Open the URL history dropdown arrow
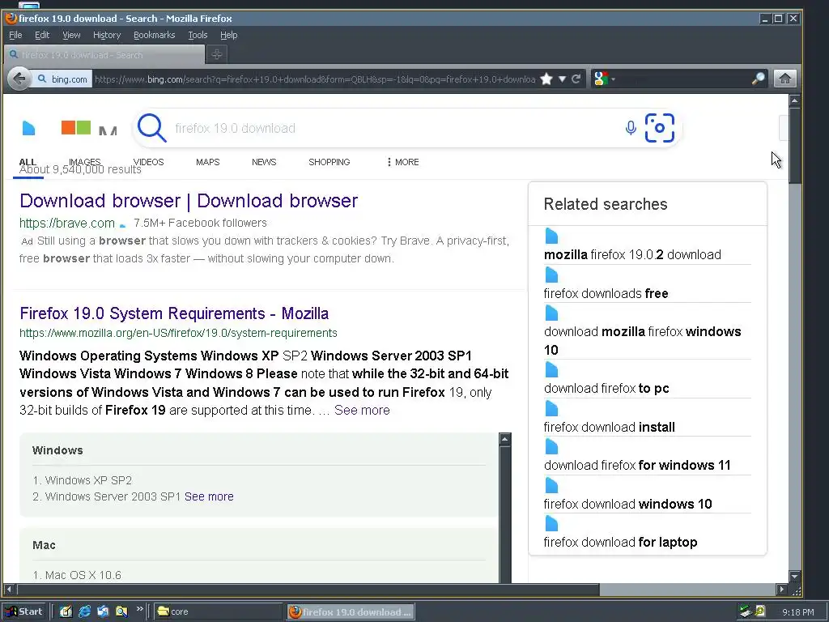829x622 pixels. [563, 79]
